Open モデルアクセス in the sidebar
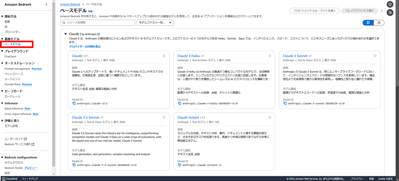The width and height of the screenshot is (399, 181). (14, 162)
